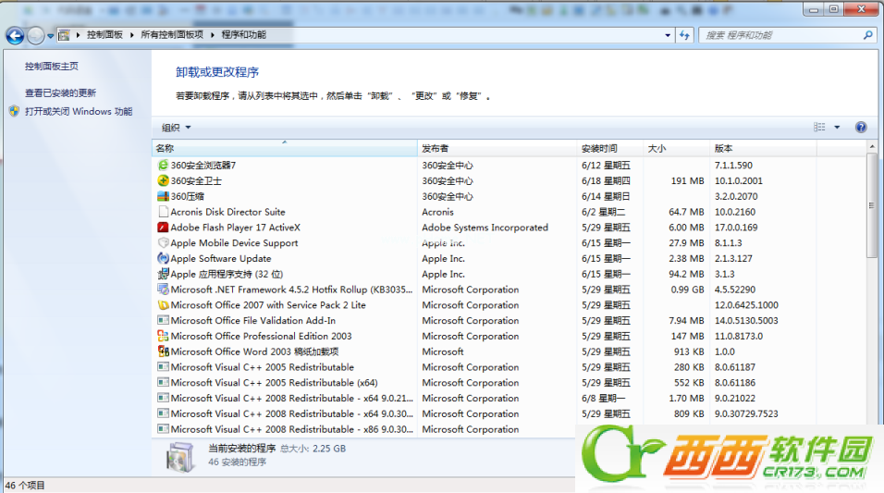Viewport: 884px width, 493px height.
Task: Click the magnifier icon in search box
Action: 867,35
